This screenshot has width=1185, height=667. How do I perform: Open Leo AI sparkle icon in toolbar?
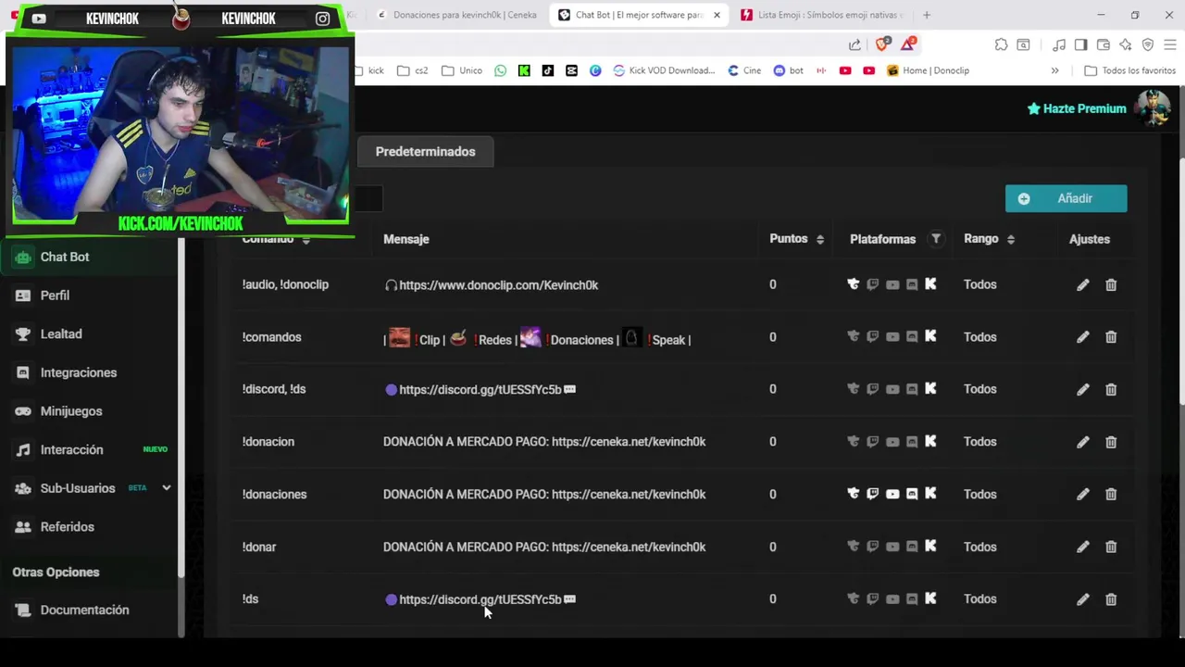click(x=1125, y=44)
